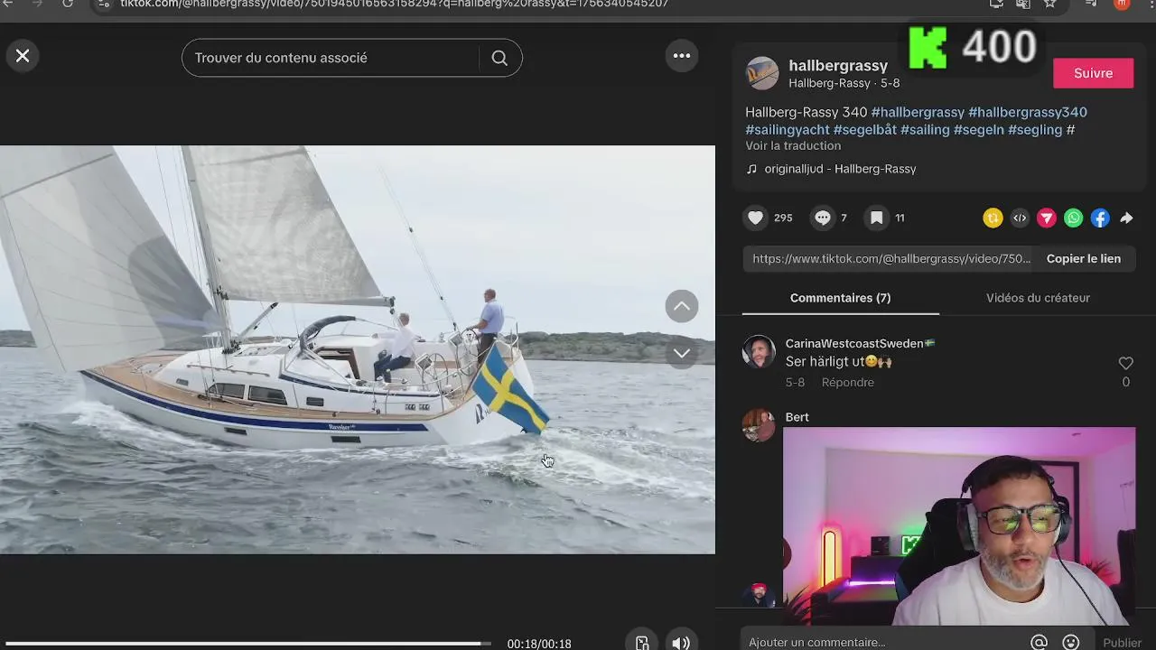Viewport: 1156px width, 650px height.
Task: Open CarinaWestcoastSweden commenter avatar
Action: coord(759,351)
